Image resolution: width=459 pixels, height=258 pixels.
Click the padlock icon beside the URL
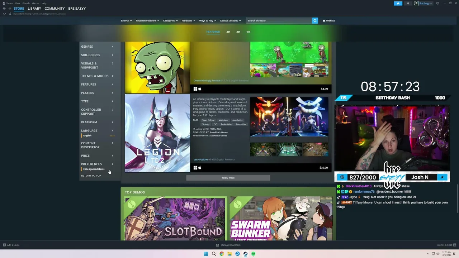[x=10, y=14]
